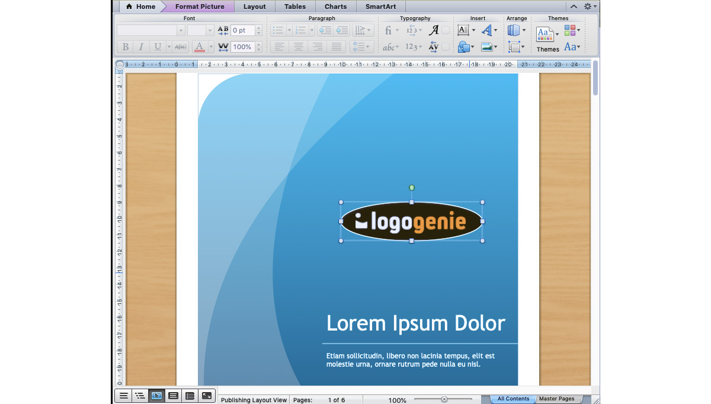
Task: Insert WordArt using the Insert group
Action: tap(486, 30)
